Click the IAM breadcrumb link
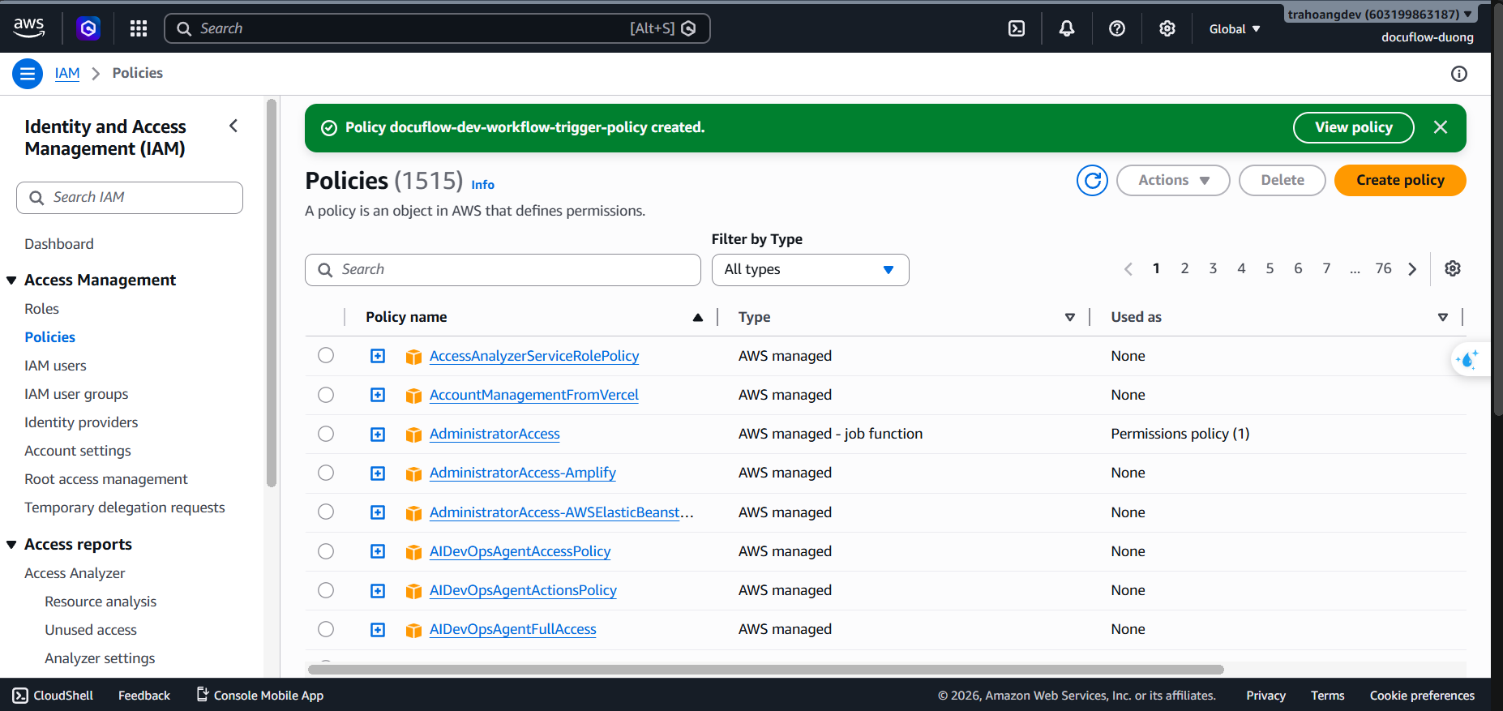The height and width of the screenshot is (711, 1503). (67, 73)
